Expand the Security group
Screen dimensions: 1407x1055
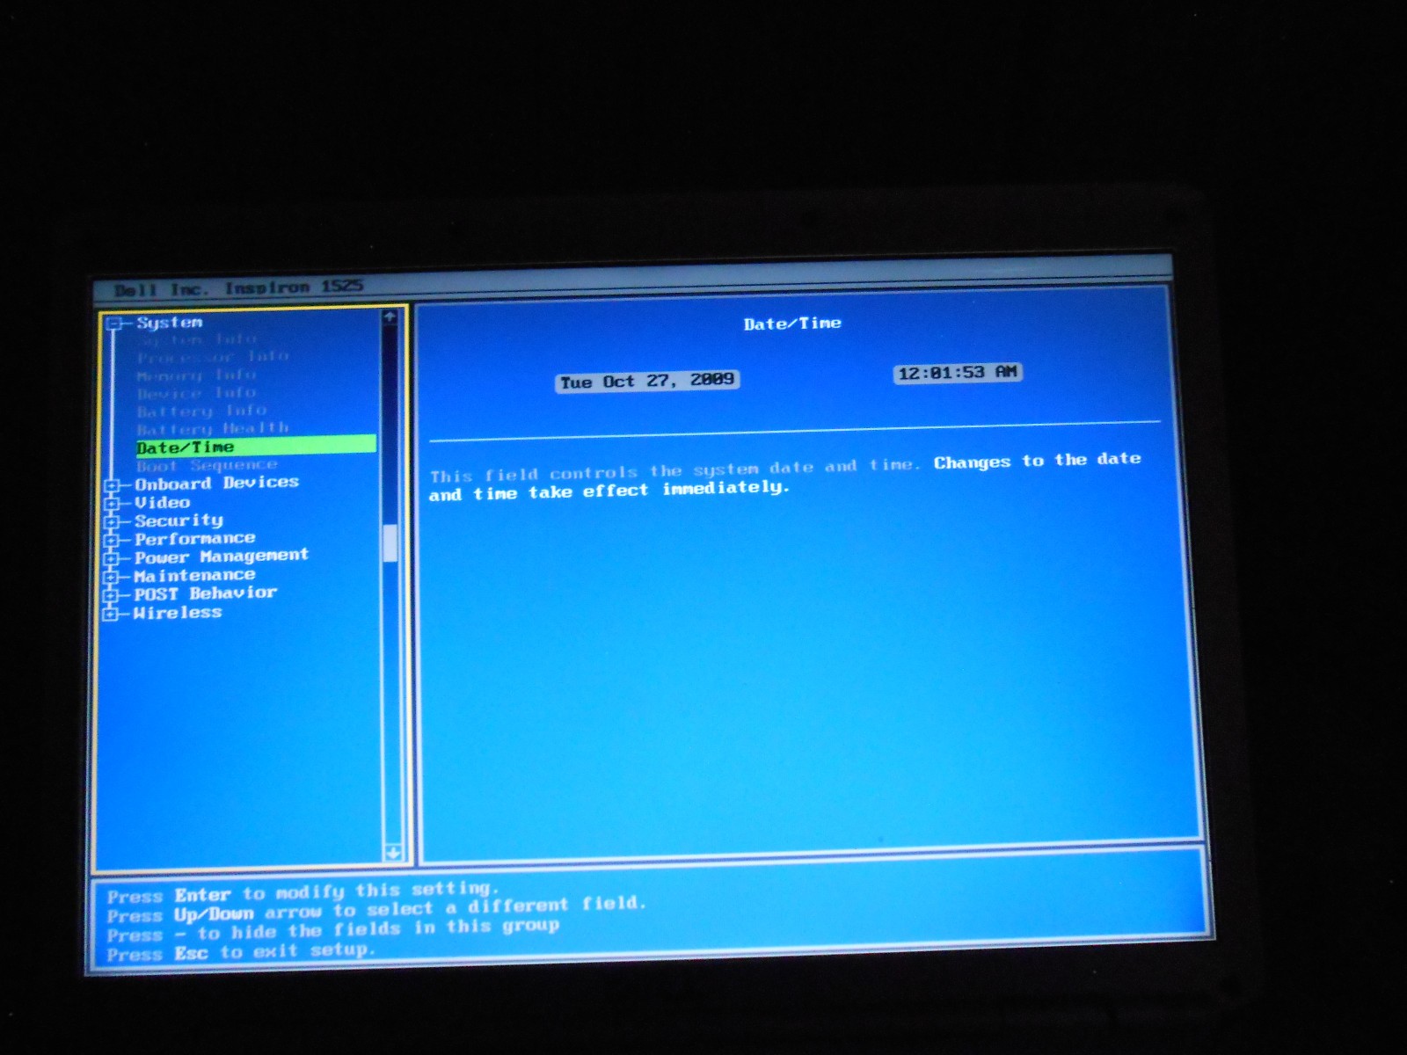click(111, 522)
